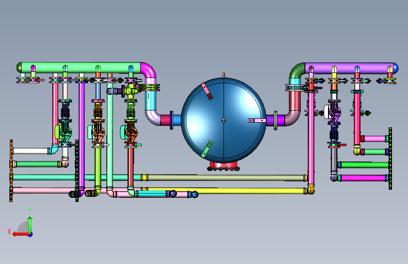Select the long khaki horizontal pipe under the tank

tap(225, 178)
